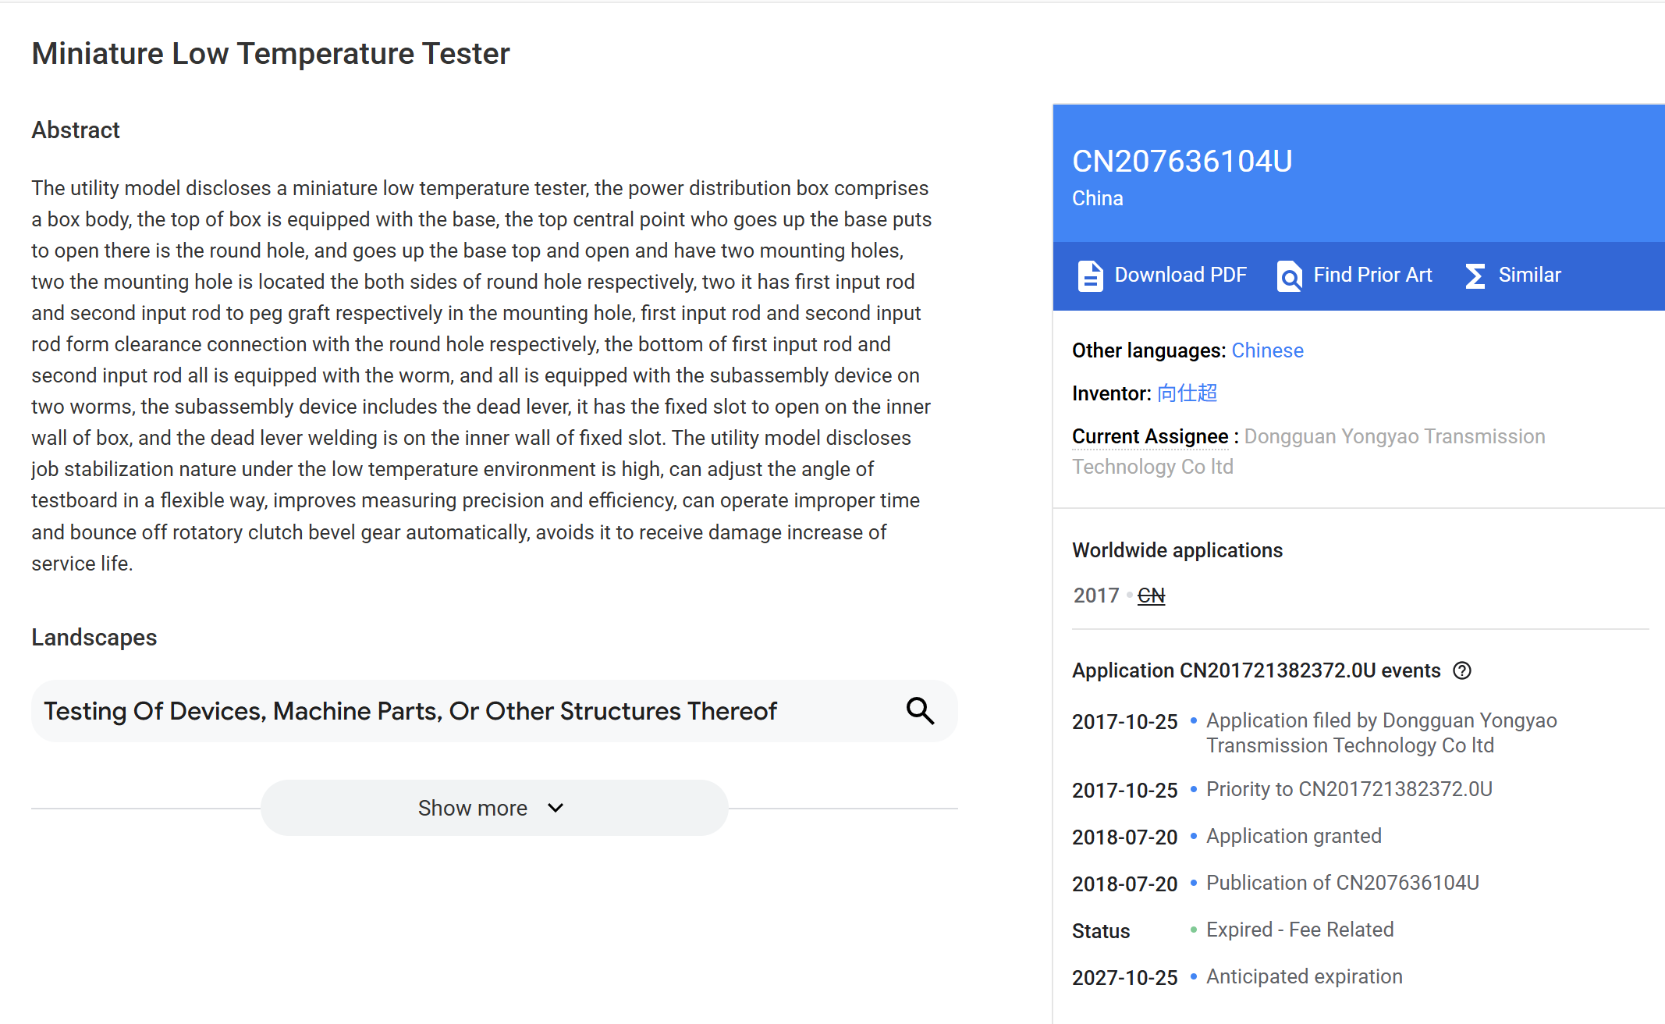The height and width of the screenshot is (1024, 1665).
Task: Click the Similar sigma icon
Action: (1475, 276)
